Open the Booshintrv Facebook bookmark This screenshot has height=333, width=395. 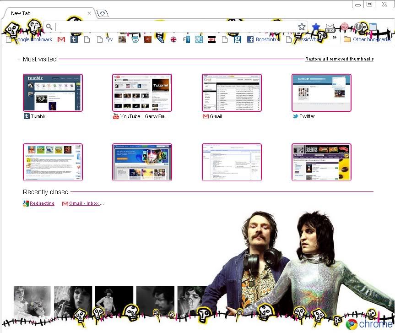[x=265, y=39]
